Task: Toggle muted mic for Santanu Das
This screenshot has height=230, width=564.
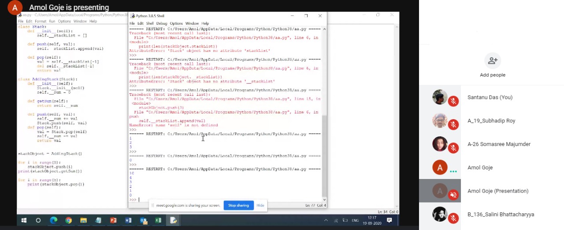Action: click(453, 101)
